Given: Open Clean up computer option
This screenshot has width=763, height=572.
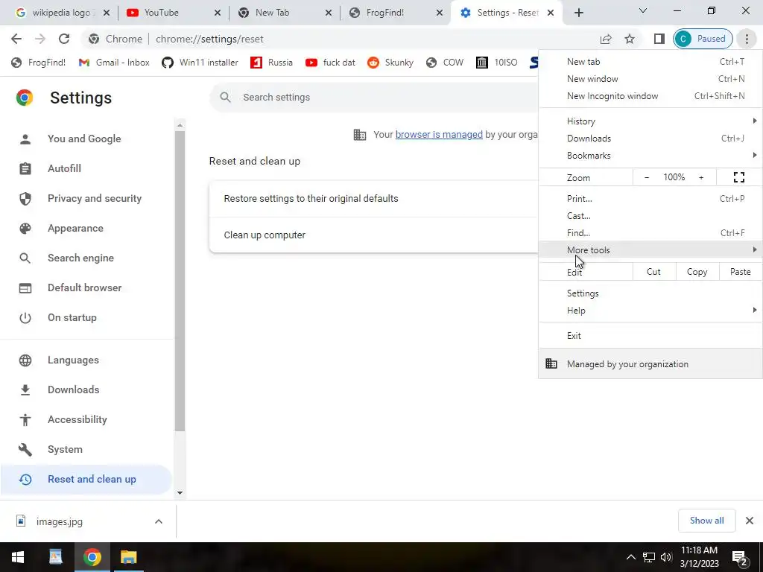Looking at the screenshot, I should pyautogui.click(x=374, y=235).
